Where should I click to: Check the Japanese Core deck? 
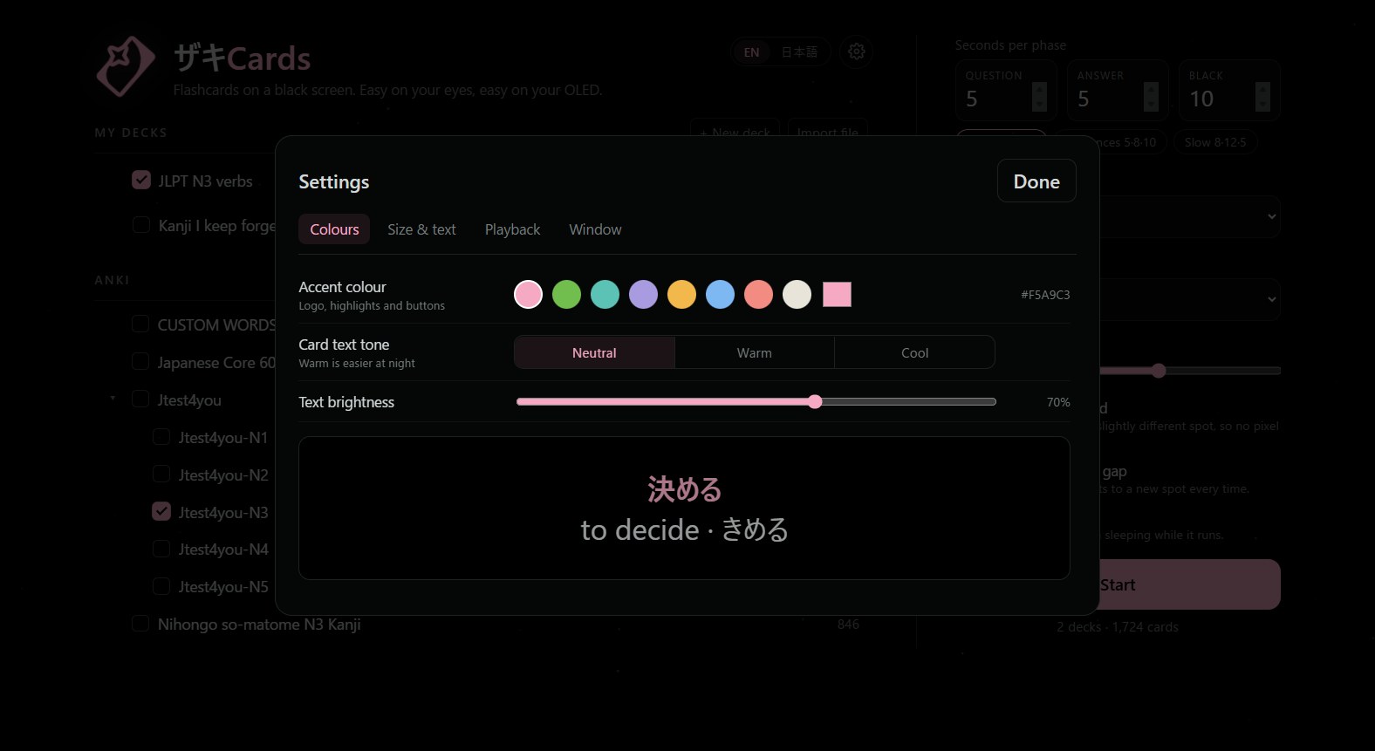pyautogui.click(x=140, y=361)
